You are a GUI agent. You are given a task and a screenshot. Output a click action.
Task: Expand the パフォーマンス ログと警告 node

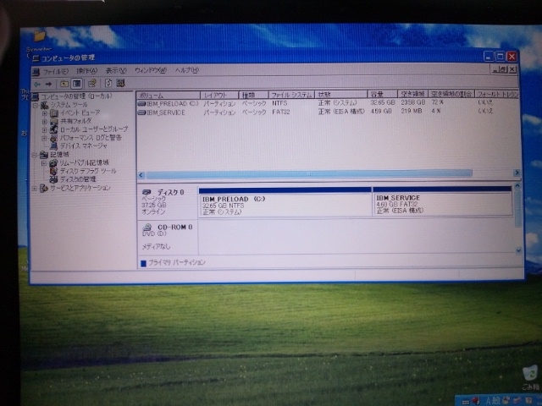pos(44,138)
